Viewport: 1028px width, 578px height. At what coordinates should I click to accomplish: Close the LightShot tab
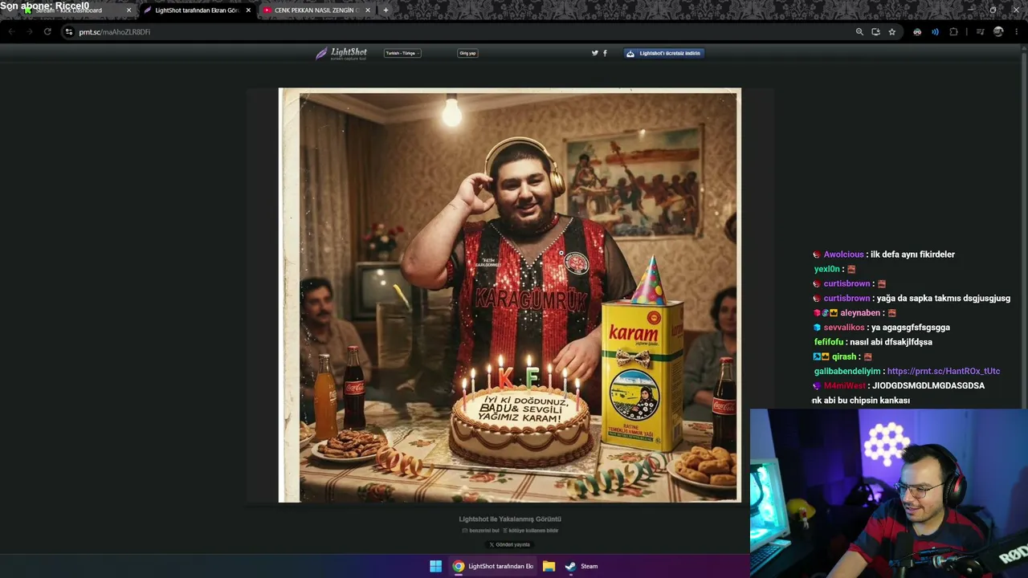click(248, 10)
